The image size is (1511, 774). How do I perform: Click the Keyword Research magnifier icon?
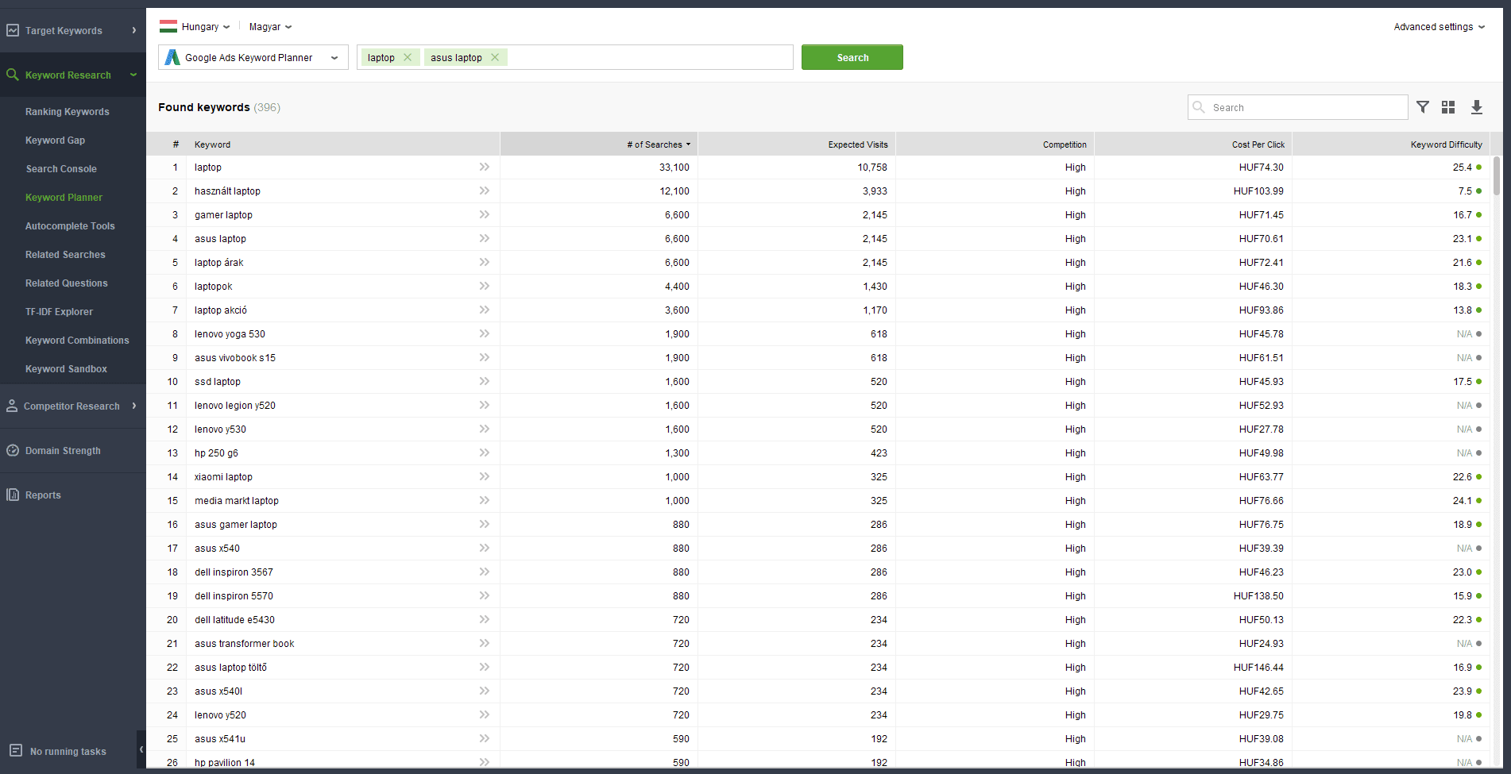(13, 75)
